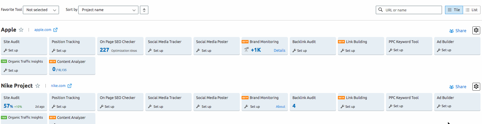Switch to List view
The width and height of the screenshot is (482, 124).
coord(472,10)
